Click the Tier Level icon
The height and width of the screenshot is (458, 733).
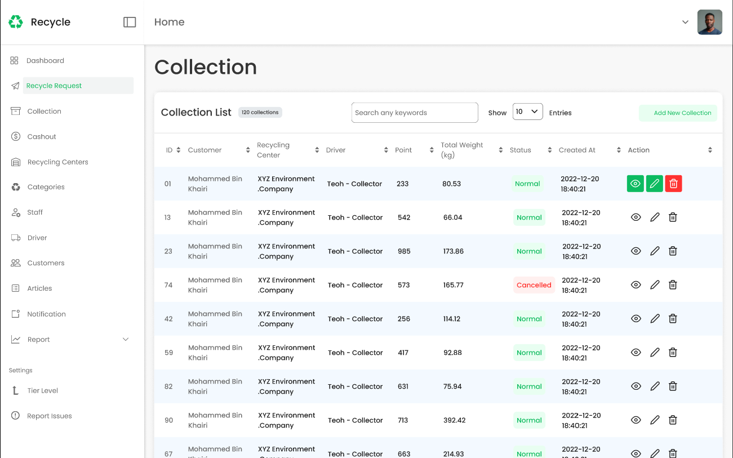pos(16,390)
